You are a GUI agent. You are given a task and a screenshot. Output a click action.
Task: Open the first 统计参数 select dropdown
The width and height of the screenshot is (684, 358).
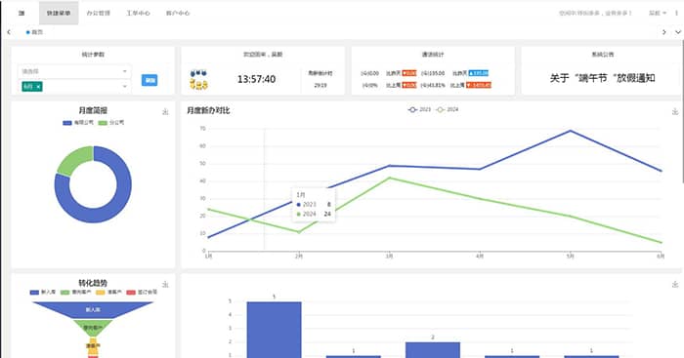pos(74,71)
